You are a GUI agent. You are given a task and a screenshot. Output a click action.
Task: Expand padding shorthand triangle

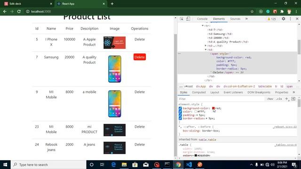click(197, 115)
